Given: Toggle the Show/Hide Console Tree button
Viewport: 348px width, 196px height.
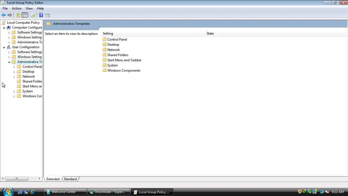Looking at the screenshot, I should (25, 15).
